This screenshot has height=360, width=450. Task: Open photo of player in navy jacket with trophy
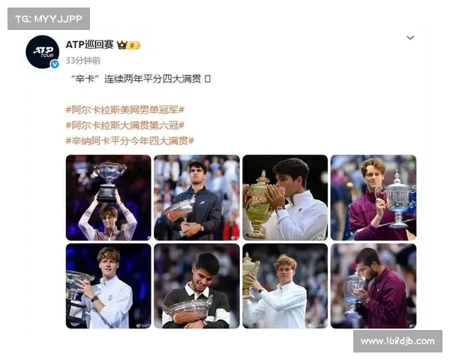coord(196,197)
